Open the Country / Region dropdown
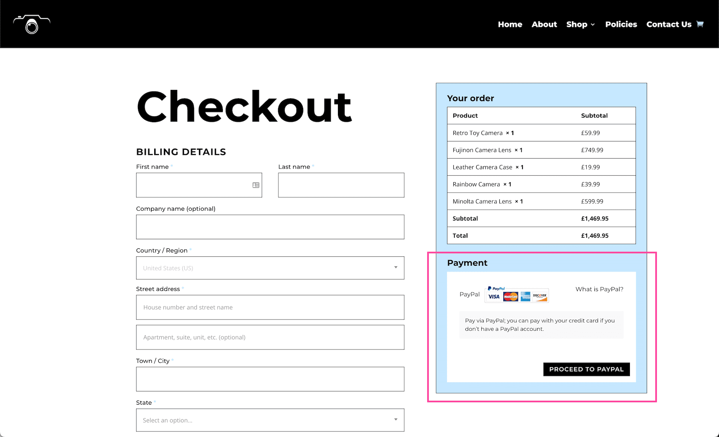The height and width of the screenshot is (437, 719). tap(270, 268)
